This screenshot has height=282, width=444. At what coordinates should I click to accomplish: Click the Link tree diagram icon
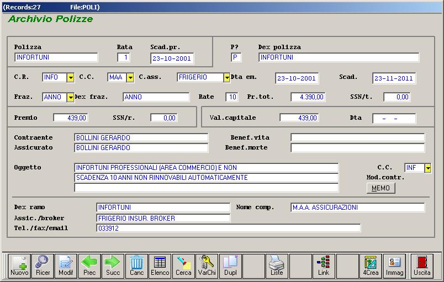tap(324, 266)
